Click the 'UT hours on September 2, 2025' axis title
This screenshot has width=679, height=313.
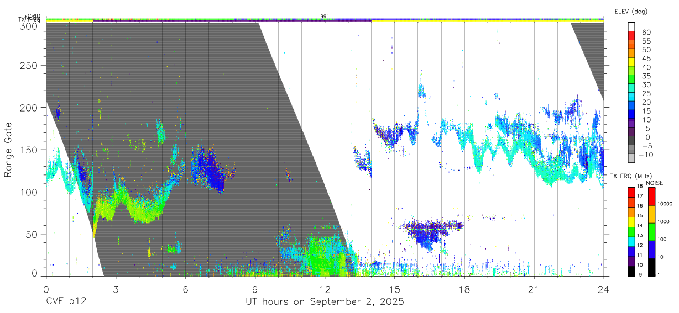(325, 303)
